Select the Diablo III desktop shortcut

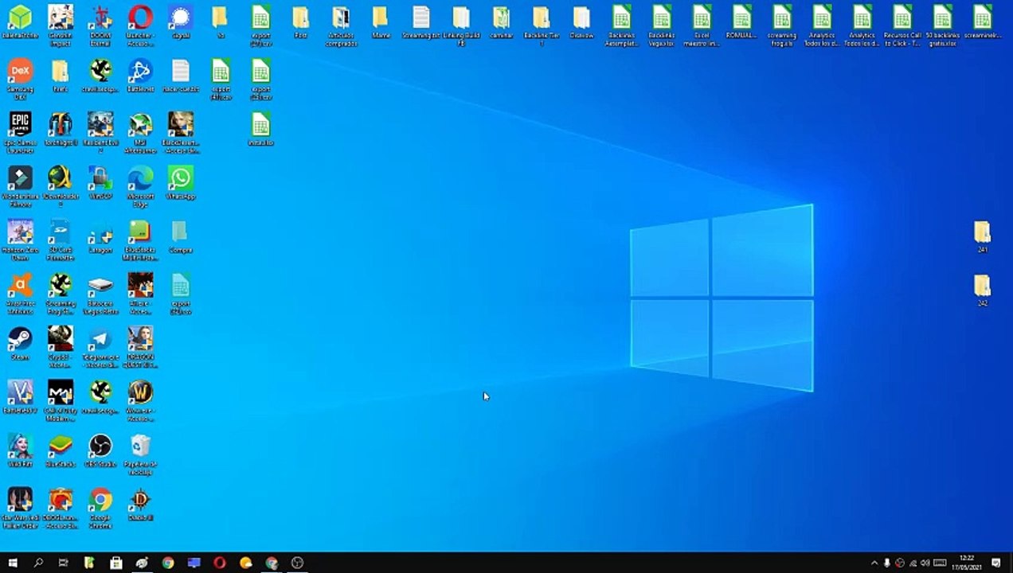click(x=141, y=503)
